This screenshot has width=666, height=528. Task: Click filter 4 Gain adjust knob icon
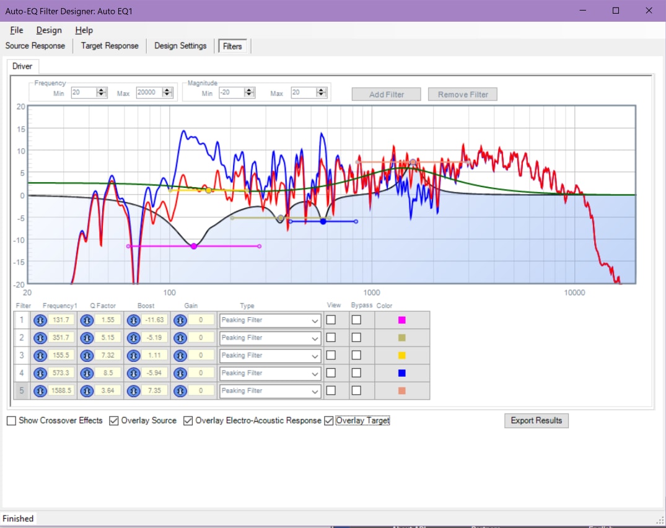180,373
